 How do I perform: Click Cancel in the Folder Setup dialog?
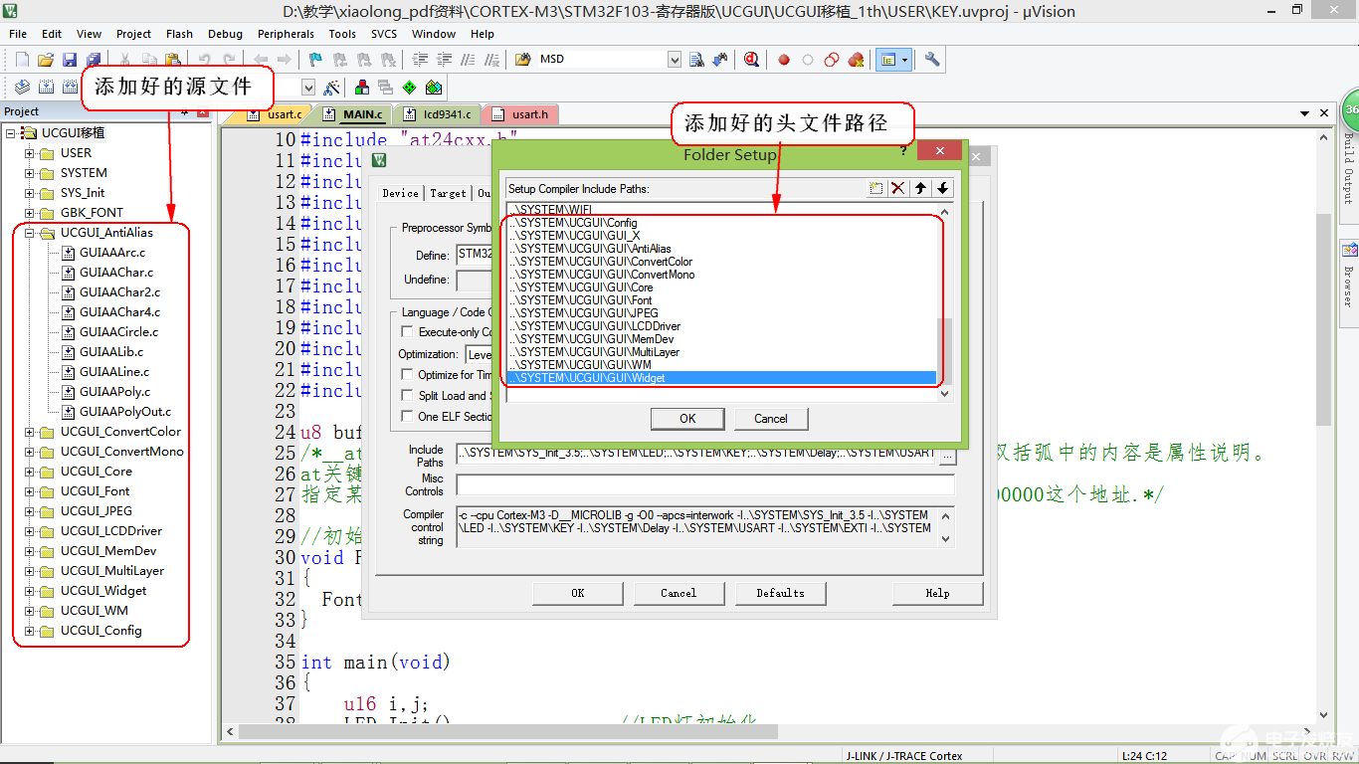[771, 419]
